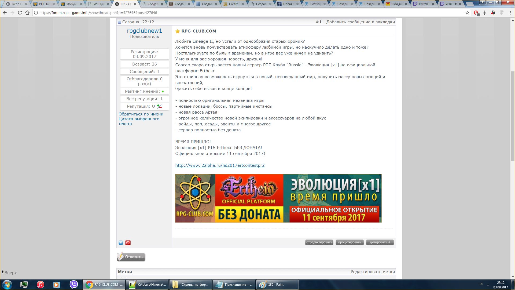
Task: Click the Вверх link to jump to the top
Action: [x=9, y=273]
